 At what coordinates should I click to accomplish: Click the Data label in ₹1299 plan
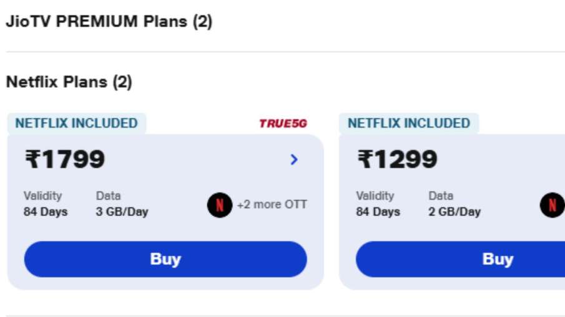(441, 196)
